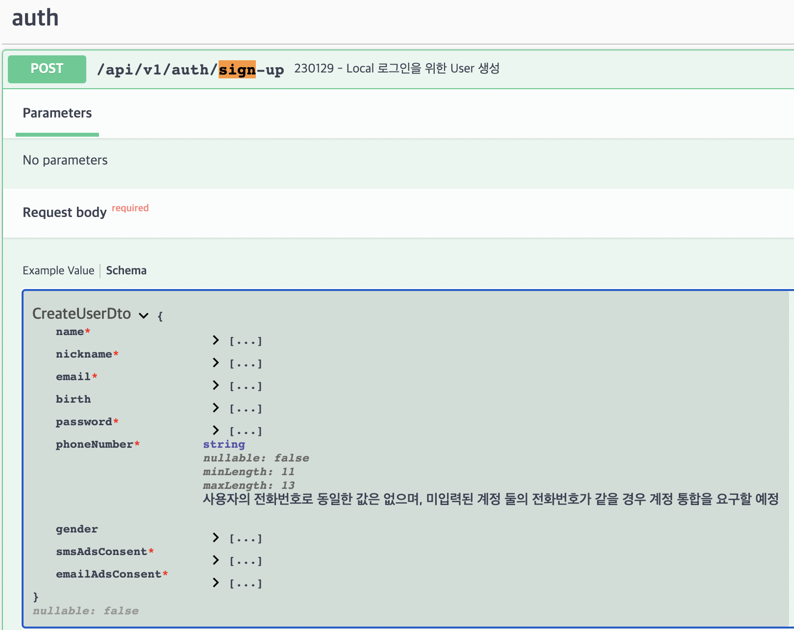This screenshot has height=630, width=794.
Task: Click the nullable: false text under the schema
Action: pyautogui.click(x=85, y=610)
